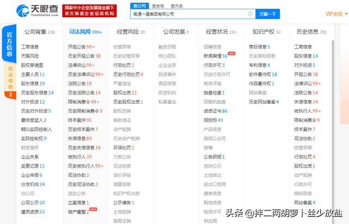The width and height of the screenshot is (349, 224).
Task: Open 失信信息 34 under 历史信息
Action: tap(306, 102)
